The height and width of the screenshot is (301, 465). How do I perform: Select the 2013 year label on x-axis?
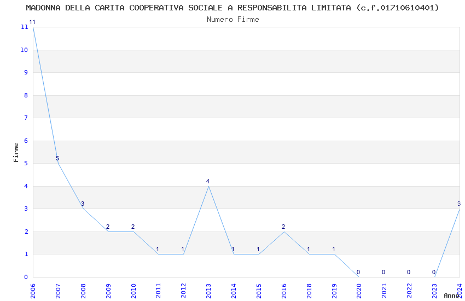pyautogui.click(x=208, y=291)
